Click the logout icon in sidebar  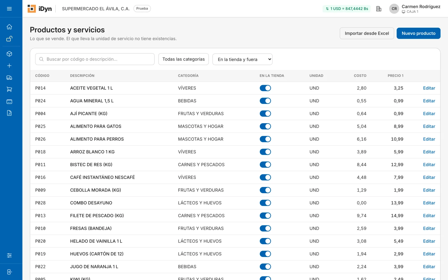pos(9,272)
